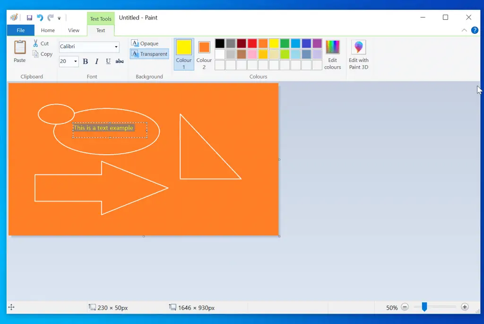Viewport: 484px width, 324px height.
Task: Open Paint Help question mark icon
Action: point(475,30)
